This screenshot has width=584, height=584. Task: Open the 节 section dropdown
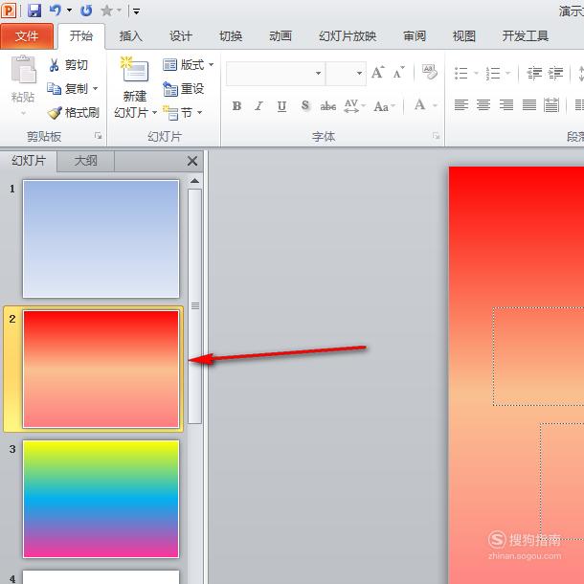[x=183, y=112]
